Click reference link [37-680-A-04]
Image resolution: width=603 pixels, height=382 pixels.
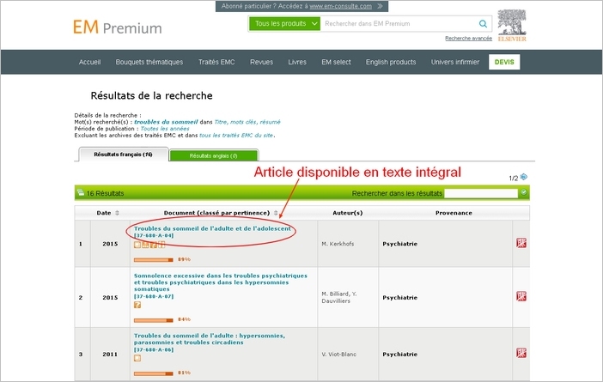[154, 235]
